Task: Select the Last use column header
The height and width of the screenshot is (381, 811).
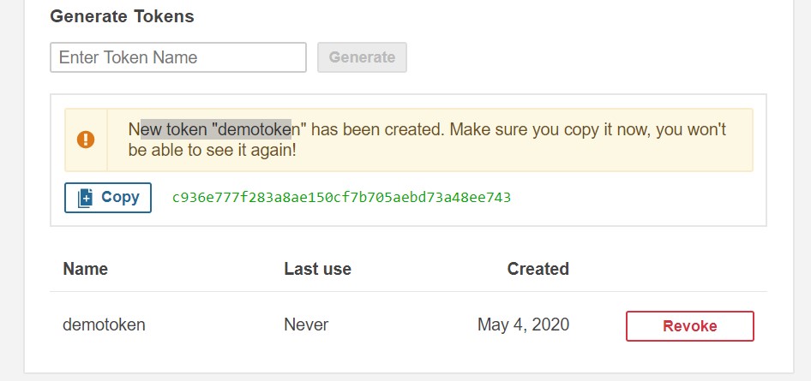Action: pos(317,269)
